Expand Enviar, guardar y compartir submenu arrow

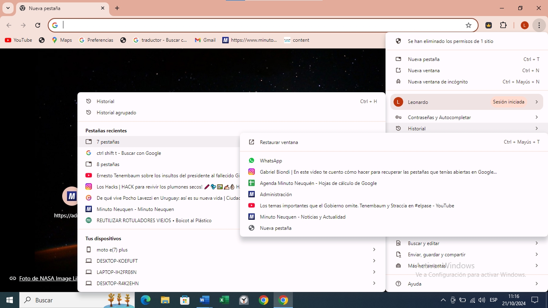tap(536, 254)
